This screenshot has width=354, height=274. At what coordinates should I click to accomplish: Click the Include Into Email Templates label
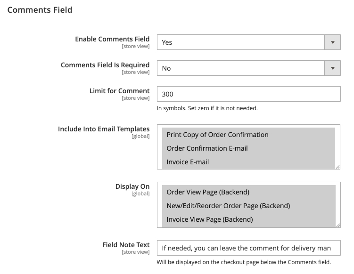tap(104, 129)
